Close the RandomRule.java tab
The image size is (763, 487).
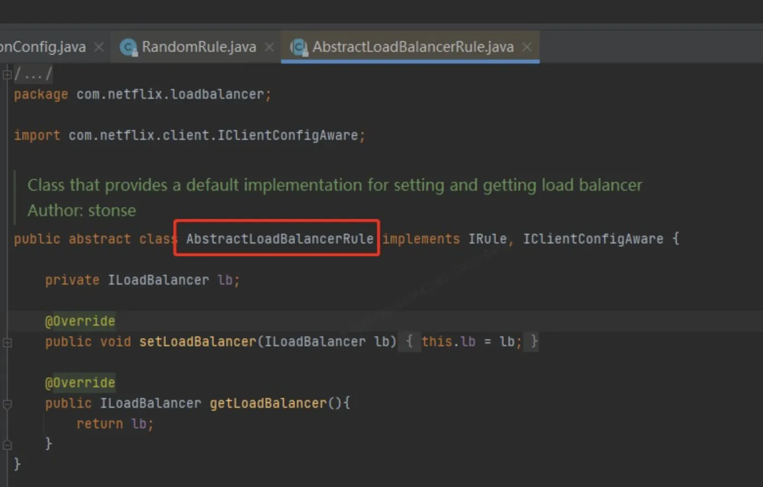[269, 47]
